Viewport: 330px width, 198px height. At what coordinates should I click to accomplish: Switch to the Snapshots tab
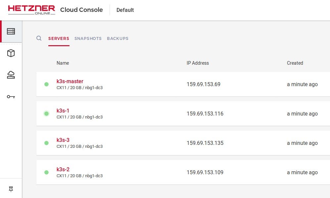(x=88, y=39)
